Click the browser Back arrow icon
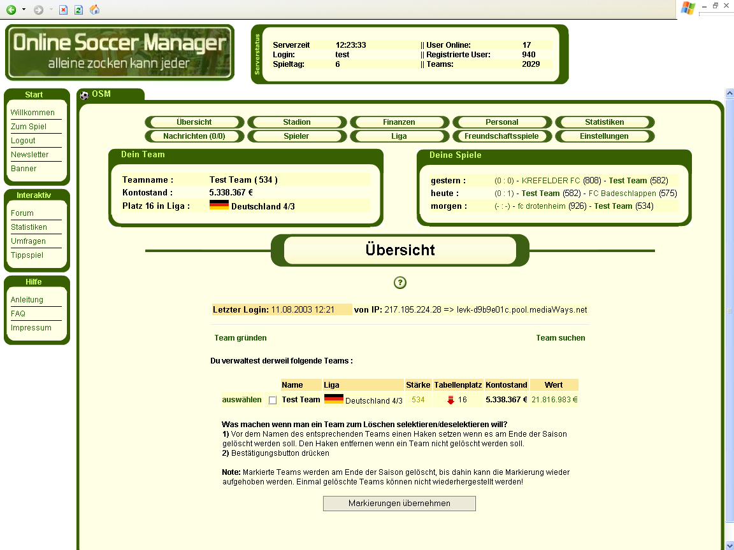Viewport: 734px width, 550px height. coord(11,10)
